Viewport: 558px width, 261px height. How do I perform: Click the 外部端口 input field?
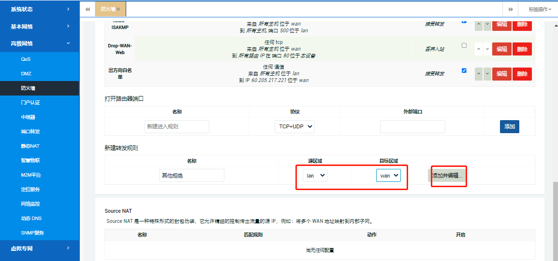point(412,127)
